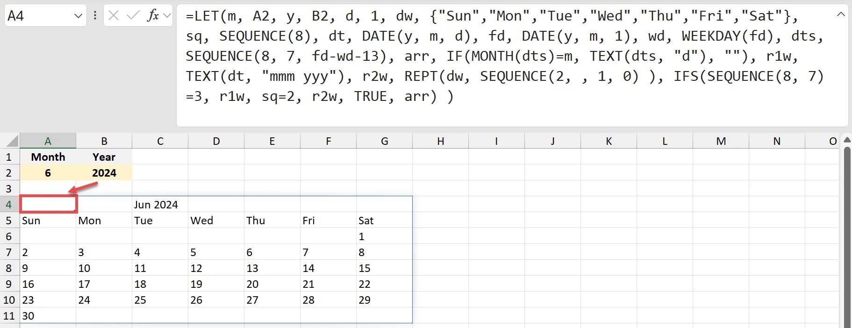Click the calendar day 24 cell
The image size is (852, 328).
click(x=104, y=300)
